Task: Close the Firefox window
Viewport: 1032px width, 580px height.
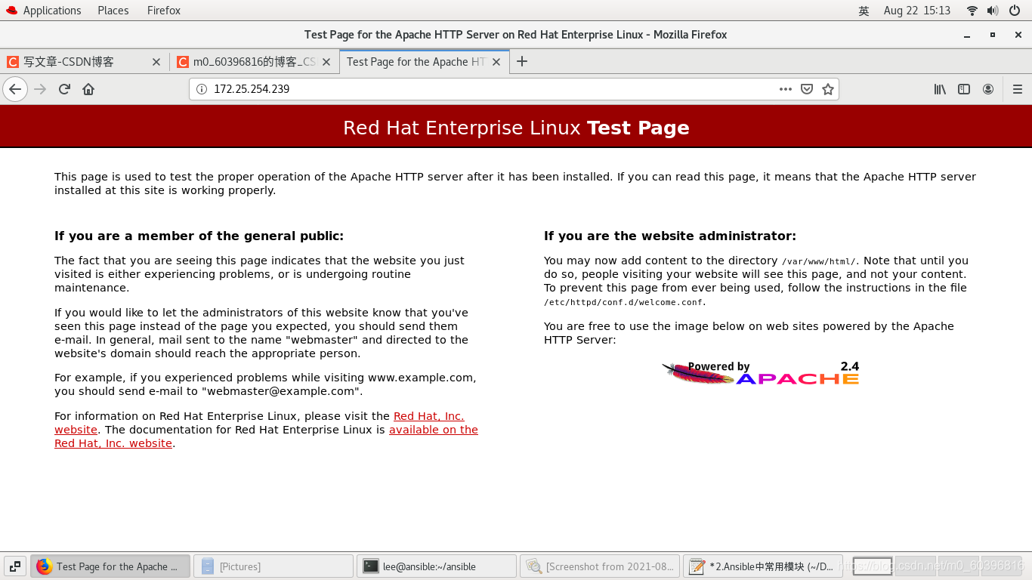Action: [x=1018, y=35]
